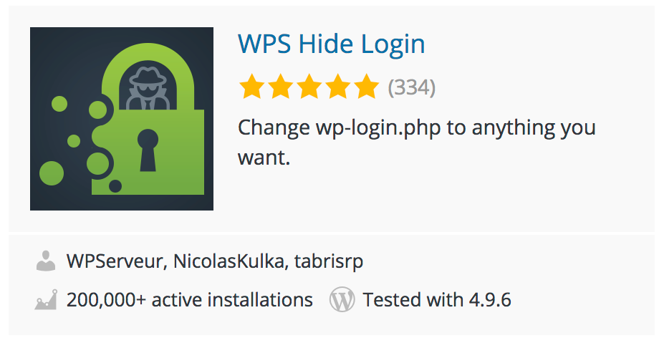Select the second rating star
The height and width of the screenshot is (348, 659).
click(280, 88)
